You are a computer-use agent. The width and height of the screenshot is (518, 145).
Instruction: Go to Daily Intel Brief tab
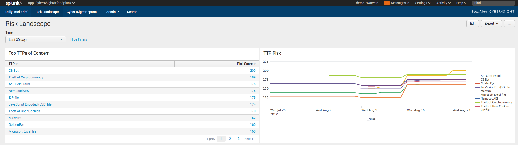coord(16,12)
